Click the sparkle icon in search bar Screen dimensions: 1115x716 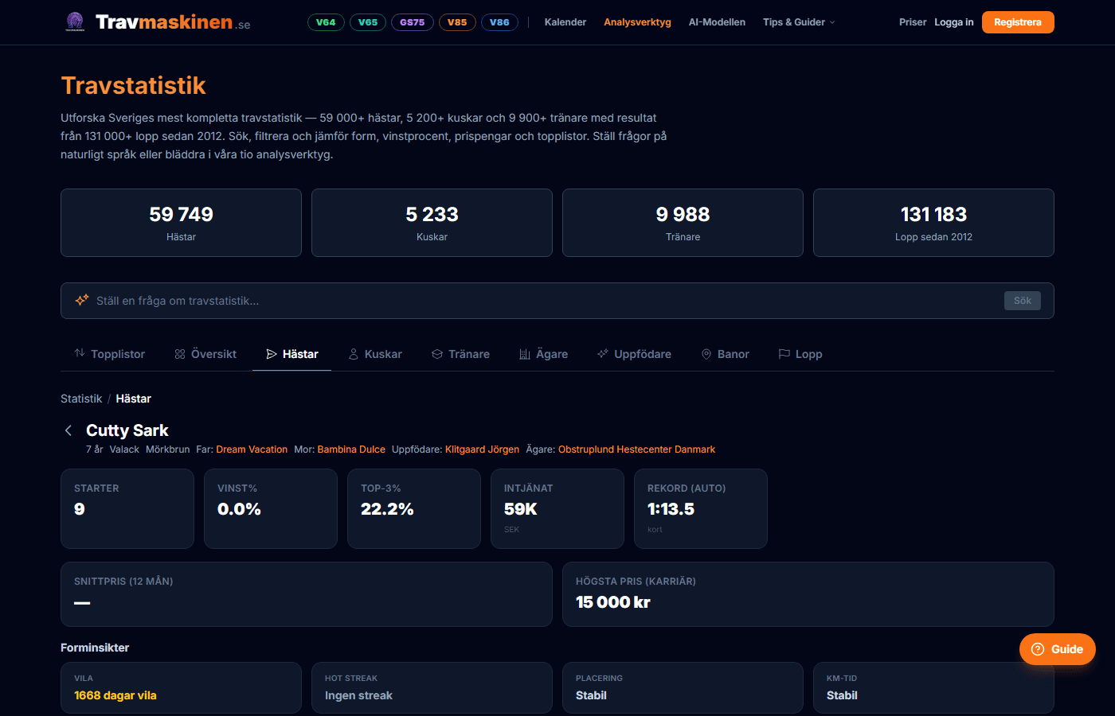81,301
